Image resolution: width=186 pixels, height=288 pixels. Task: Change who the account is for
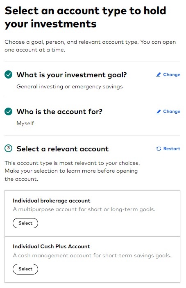168,112
